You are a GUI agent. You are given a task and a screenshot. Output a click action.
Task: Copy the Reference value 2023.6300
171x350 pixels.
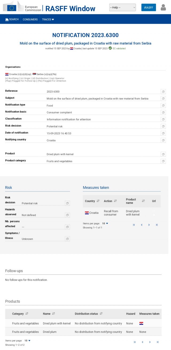pos(163,91)
